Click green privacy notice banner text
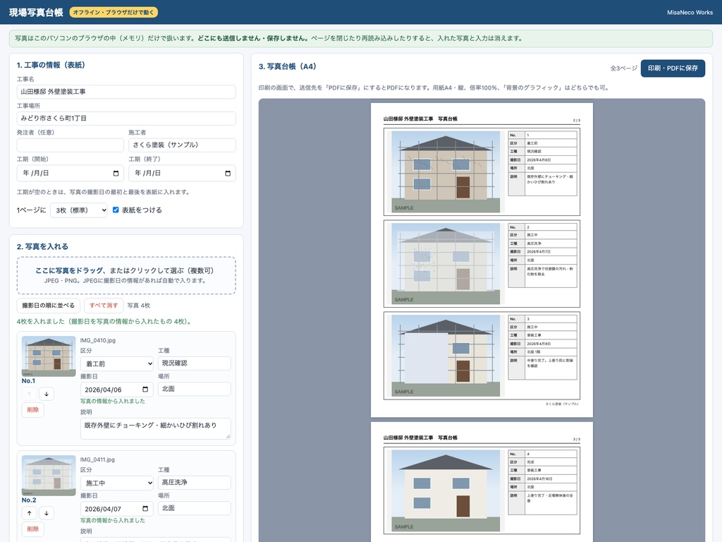Image resolution: width=722 pixels, height=542 pixels. pyautogui.click(x=269, y=38)
